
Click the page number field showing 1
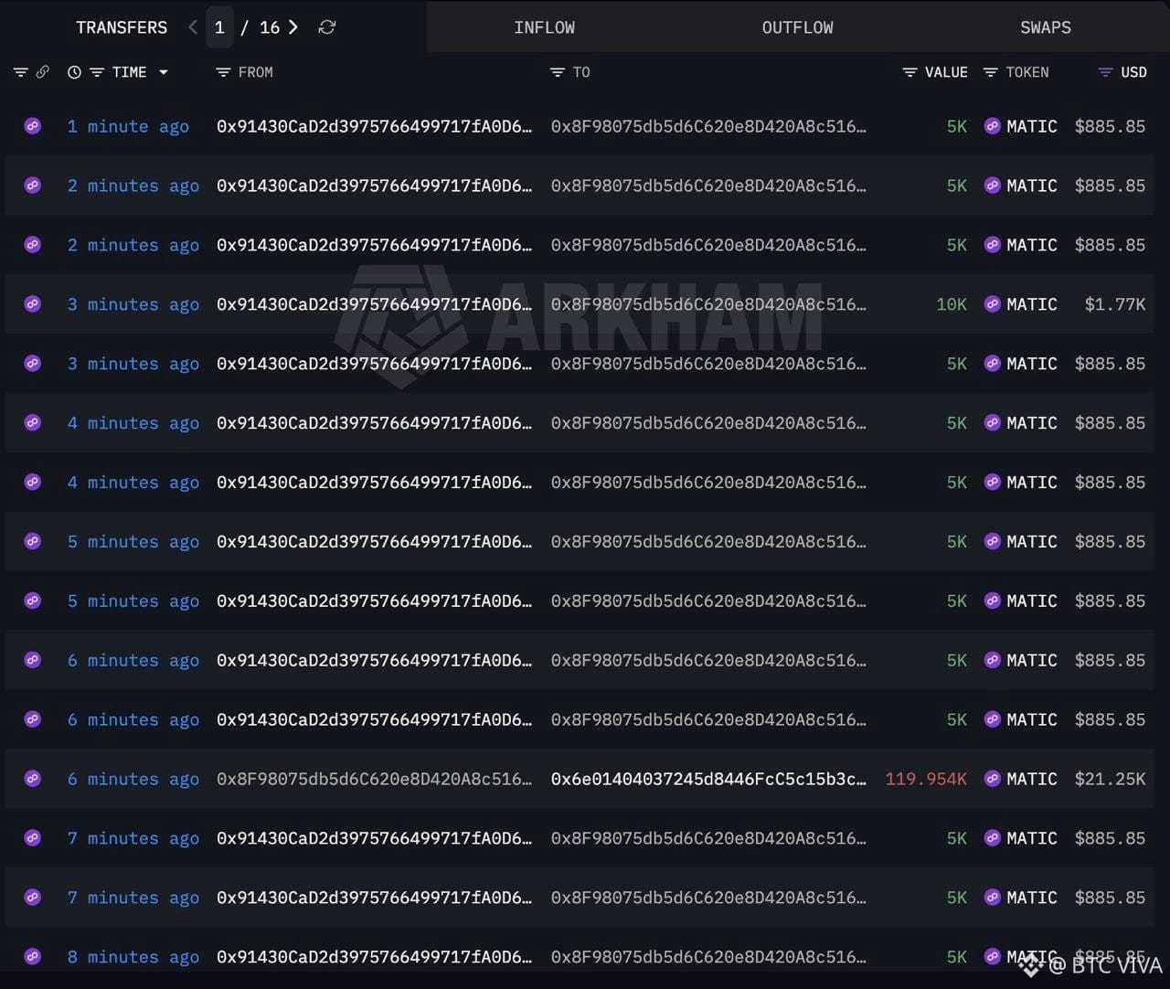pos(219,27)
